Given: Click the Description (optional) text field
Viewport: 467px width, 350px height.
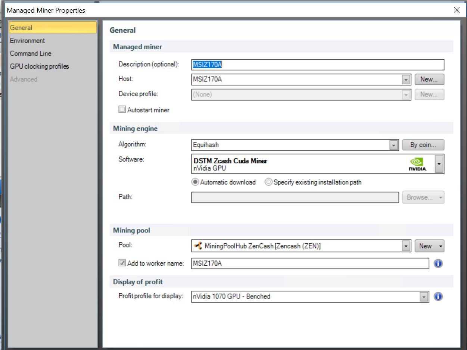Looking at the screenshot, I should pyautogui.click(x=318, y=65).
